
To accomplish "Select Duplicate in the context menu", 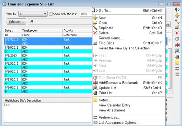I will (129, 28).
